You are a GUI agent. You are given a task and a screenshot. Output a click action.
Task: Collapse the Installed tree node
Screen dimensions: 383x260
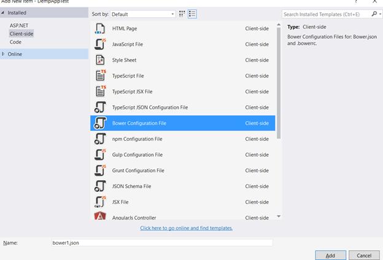(x=2, y=12)
